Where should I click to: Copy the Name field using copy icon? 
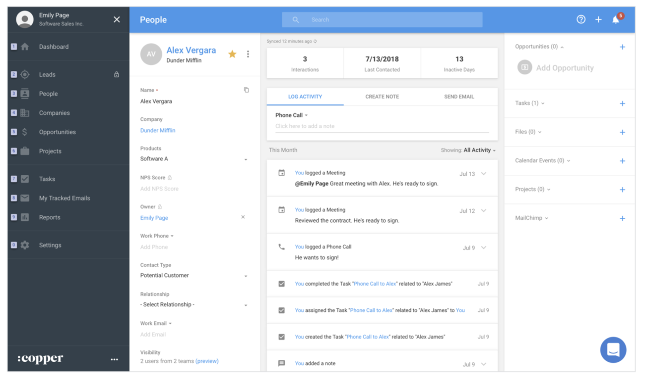246,90
